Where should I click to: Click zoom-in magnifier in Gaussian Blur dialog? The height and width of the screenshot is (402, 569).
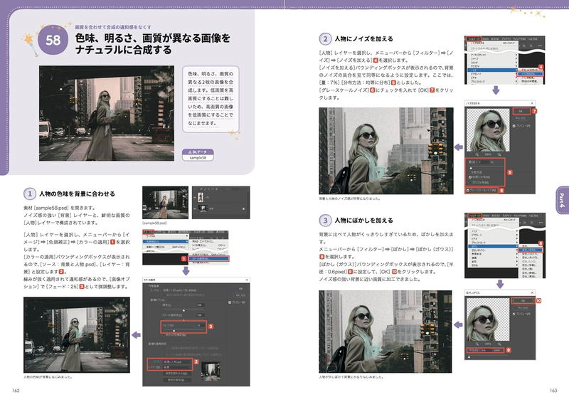click(499, 344)
